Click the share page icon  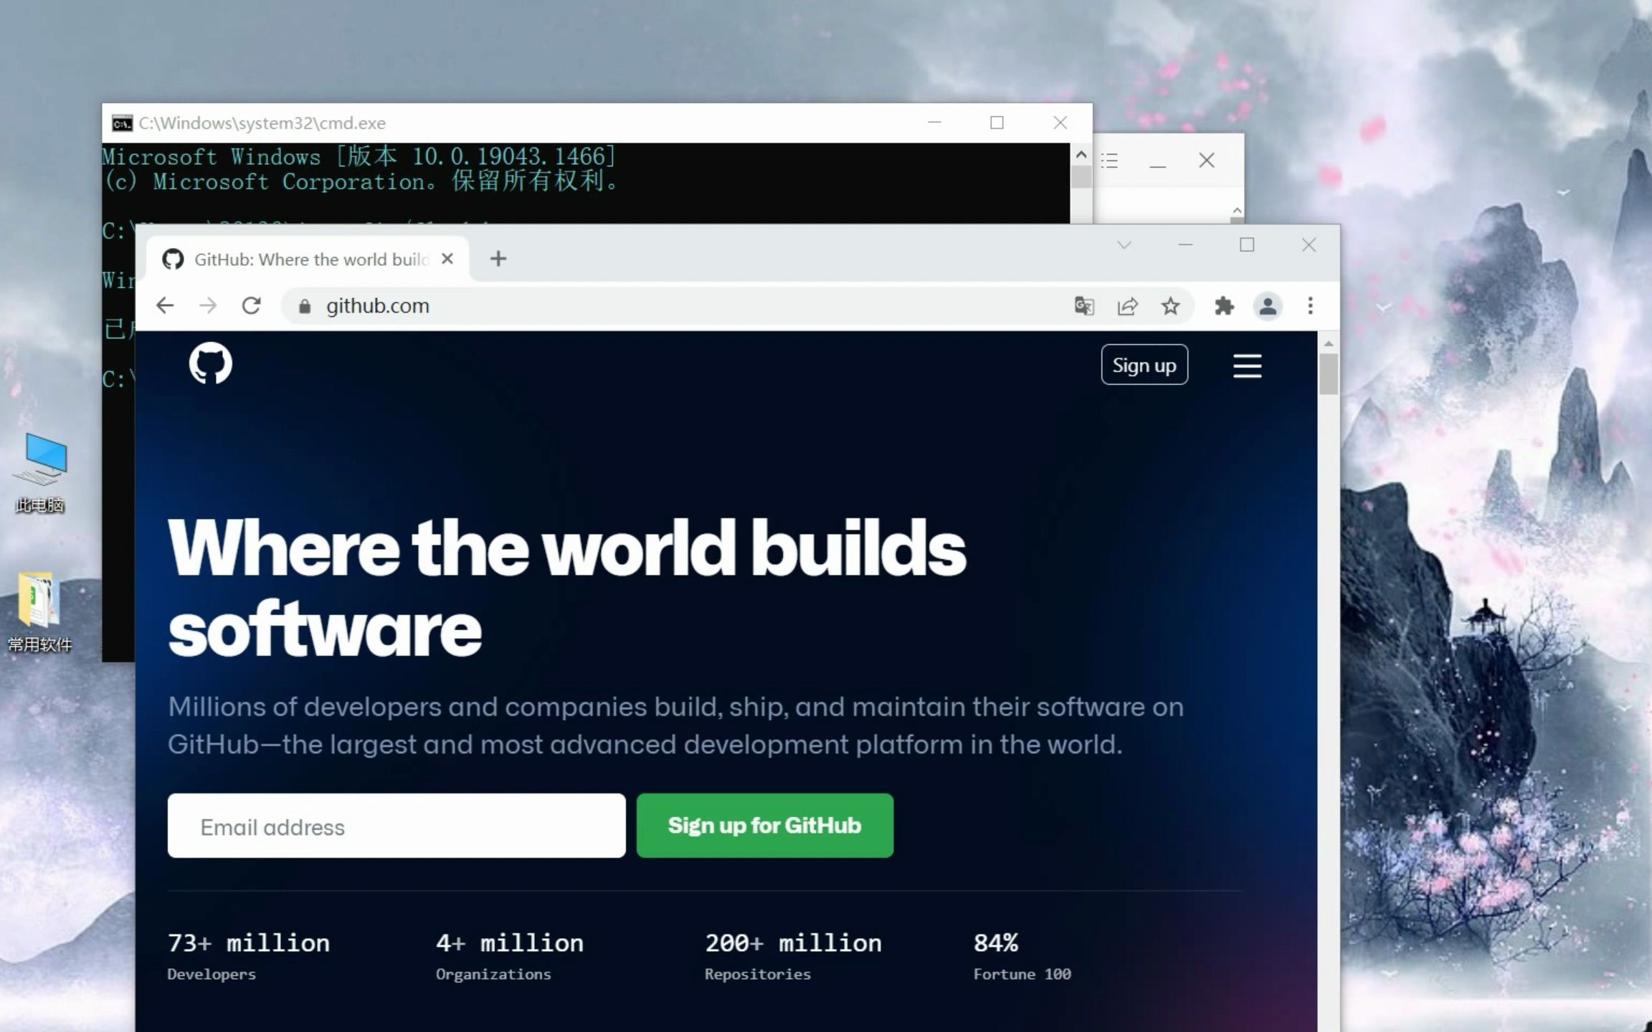click(1127, 306)
